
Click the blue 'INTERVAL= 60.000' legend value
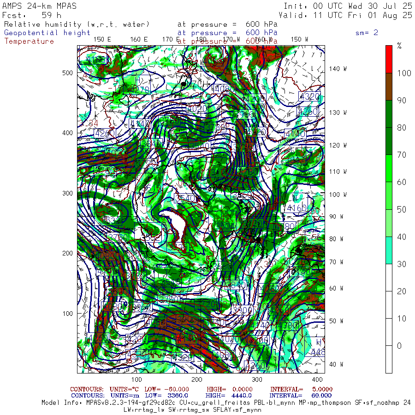[301, 396]
